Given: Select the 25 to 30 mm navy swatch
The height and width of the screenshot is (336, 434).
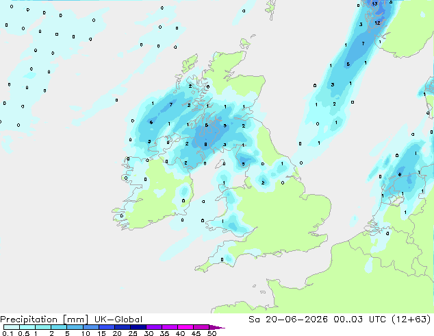Looking at the screenshot, I should [138, 327].
